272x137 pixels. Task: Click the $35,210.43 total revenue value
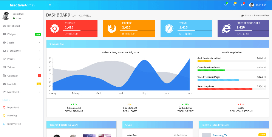point(74,108)
